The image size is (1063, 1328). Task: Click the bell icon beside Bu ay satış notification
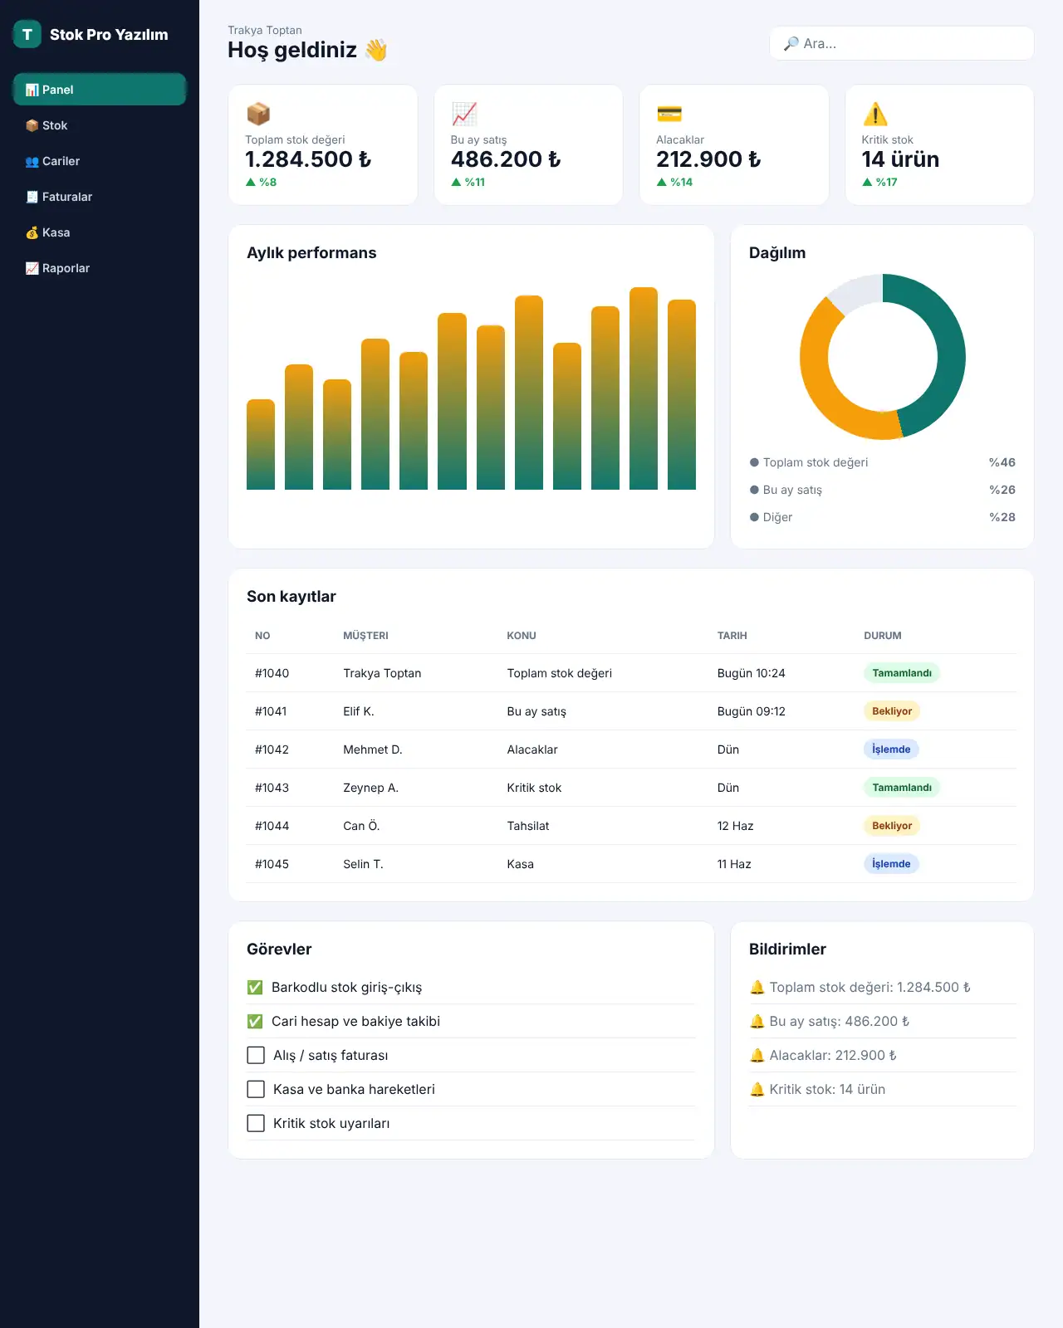click(x=757, y=1021)
